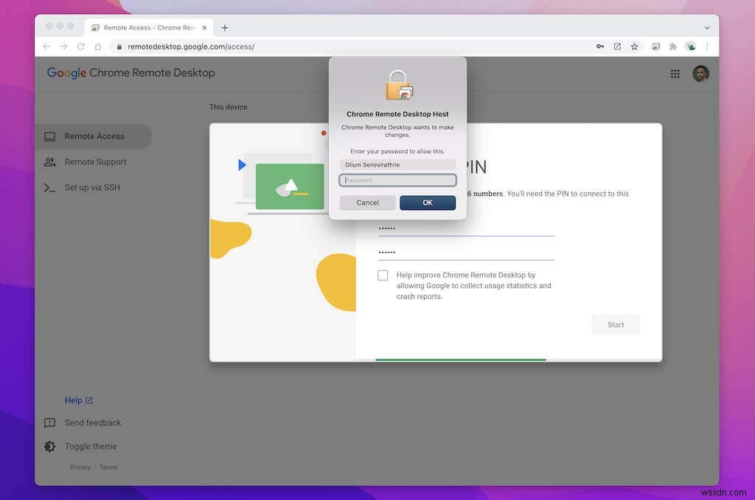Focus the Password input field
This screenshot has height=500, width=755.
point(397,180)
